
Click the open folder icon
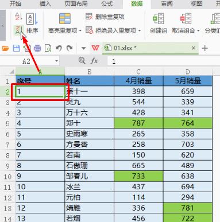point(6,48)
